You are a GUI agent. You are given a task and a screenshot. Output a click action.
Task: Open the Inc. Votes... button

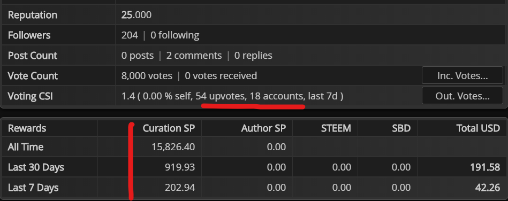pos(462,75)
